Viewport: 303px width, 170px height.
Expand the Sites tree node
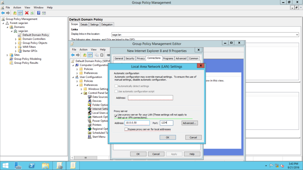pos(7,55)
